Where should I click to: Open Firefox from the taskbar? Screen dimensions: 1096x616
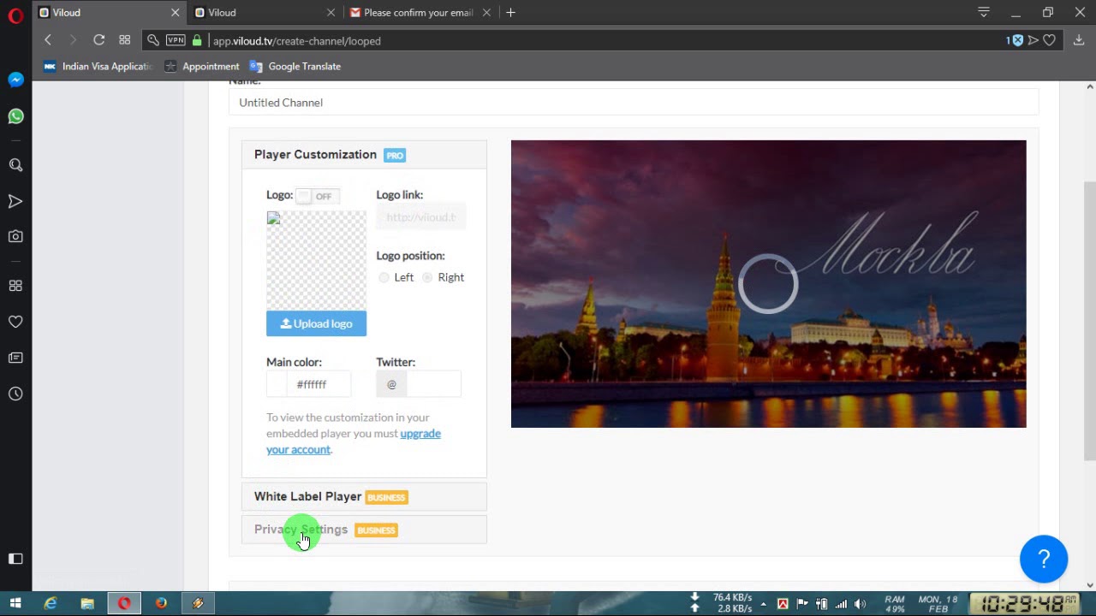tap(161, 603)
